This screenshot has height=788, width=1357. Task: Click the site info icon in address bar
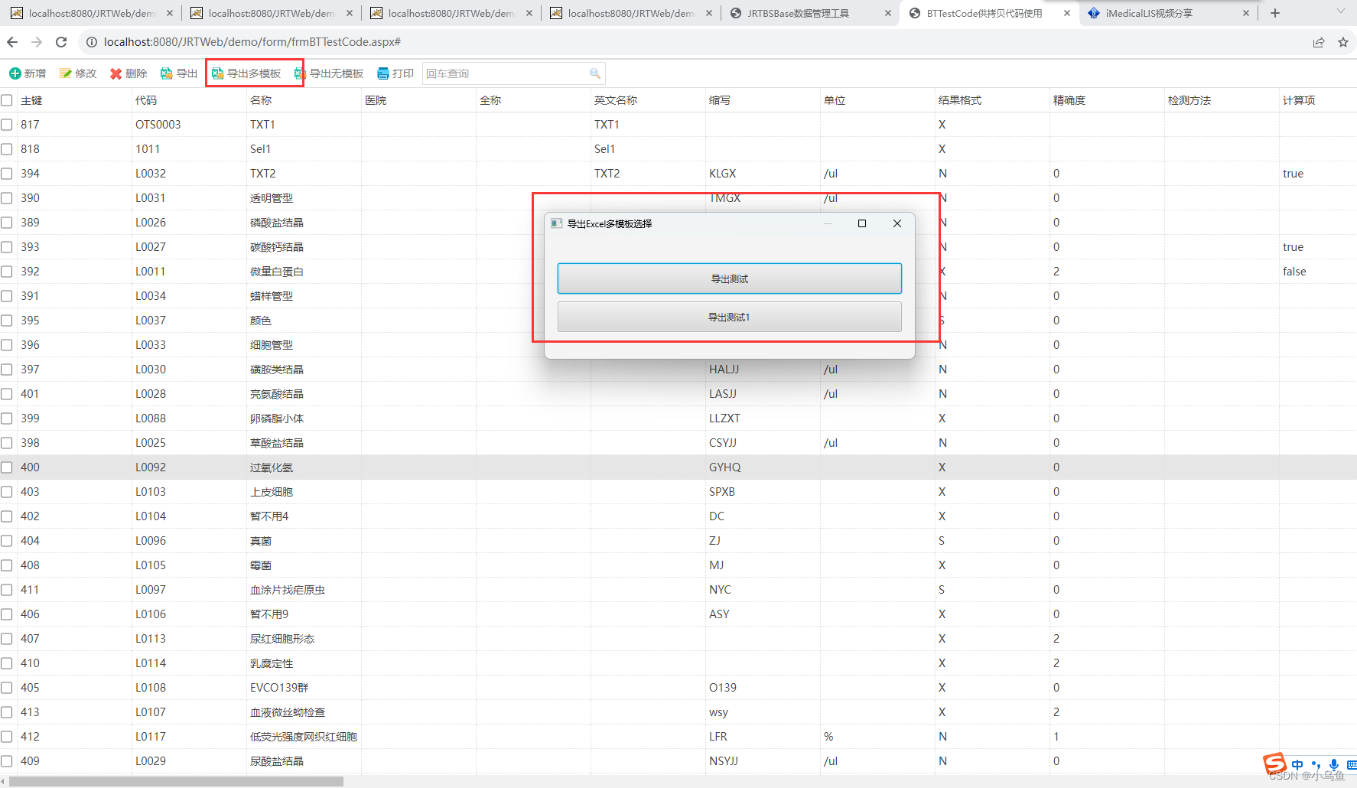tap(91, 42)
